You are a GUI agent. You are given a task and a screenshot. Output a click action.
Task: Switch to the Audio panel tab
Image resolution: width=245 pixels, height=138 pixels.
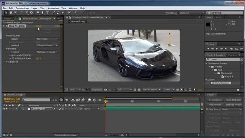pos(219,18)
